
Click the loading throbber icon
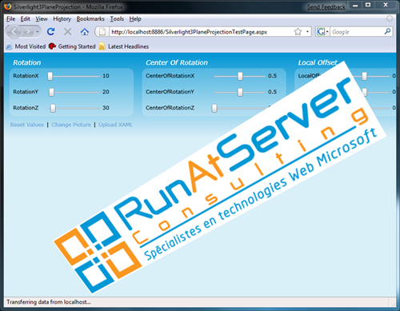pos(390,18)
